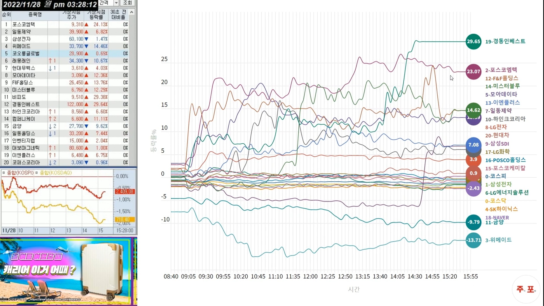
Task: Click the 19-경동인베스트 chart legend label
Action: point(505,41)
